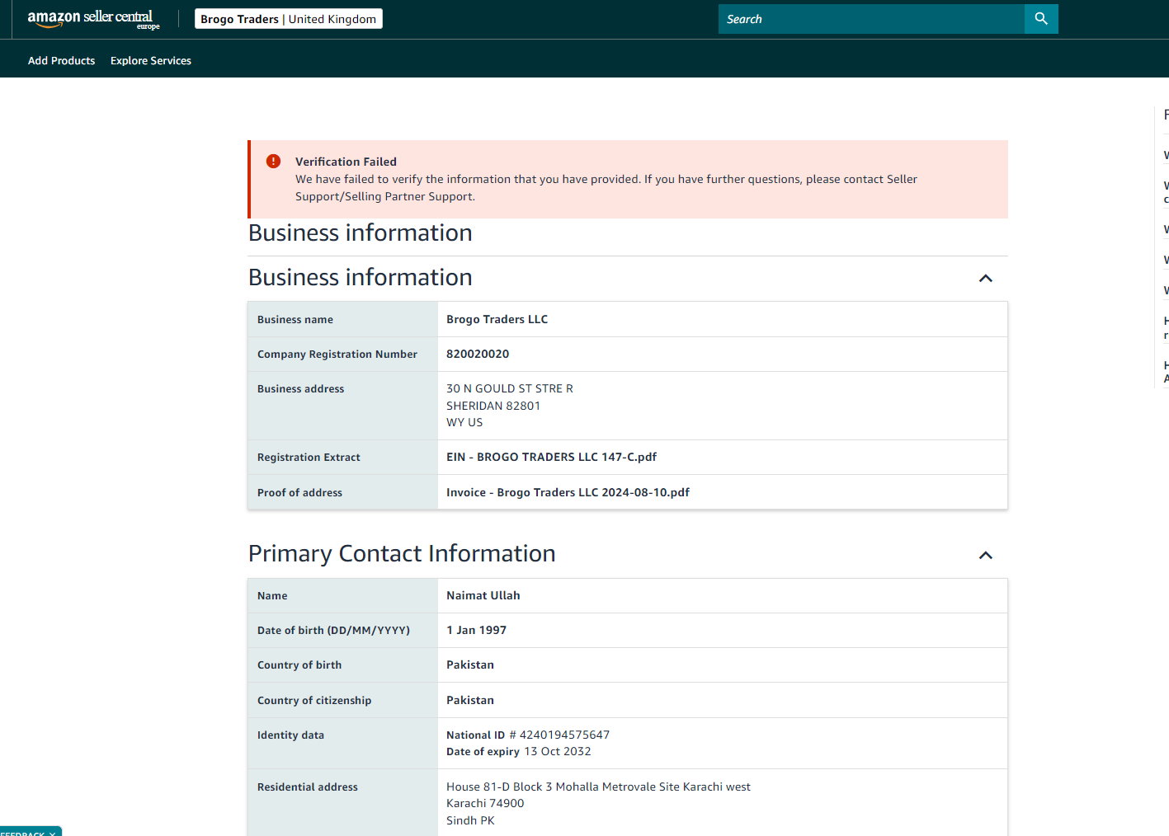The height and width of the screenshot is (836, 1169).
Task: Click the red Verification Failed alert icon
Action: 273,162
